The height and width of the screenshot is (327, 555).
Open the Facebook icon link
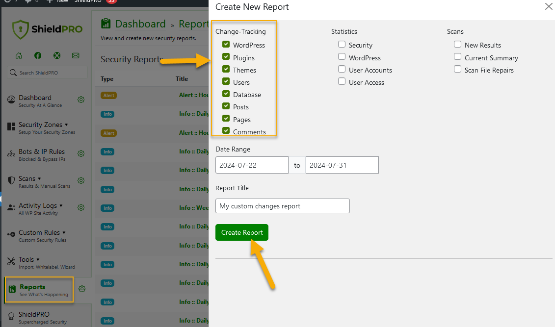coord(38,55)
